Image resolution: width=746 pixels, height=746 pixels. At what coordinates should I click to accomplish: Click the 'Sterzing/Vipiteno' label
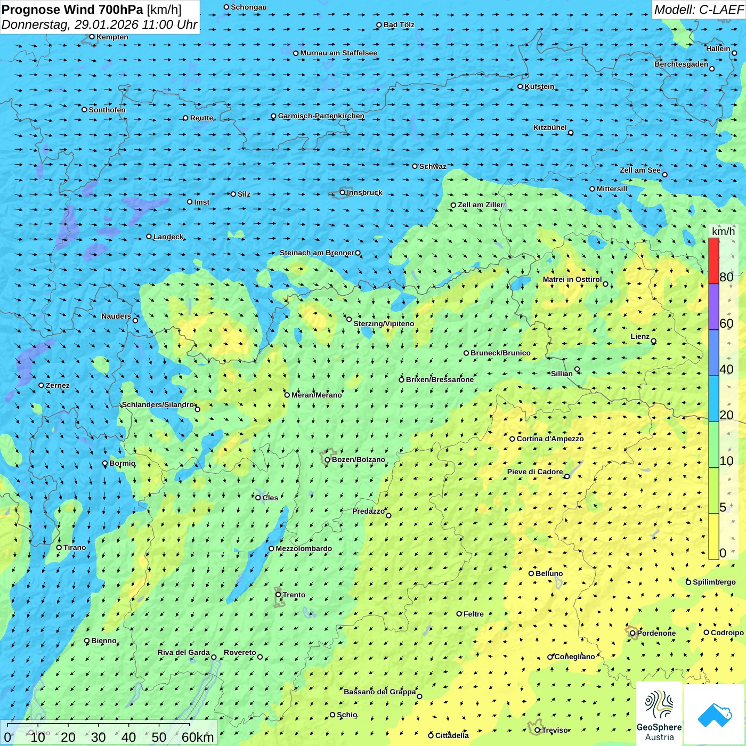[384, 323]
